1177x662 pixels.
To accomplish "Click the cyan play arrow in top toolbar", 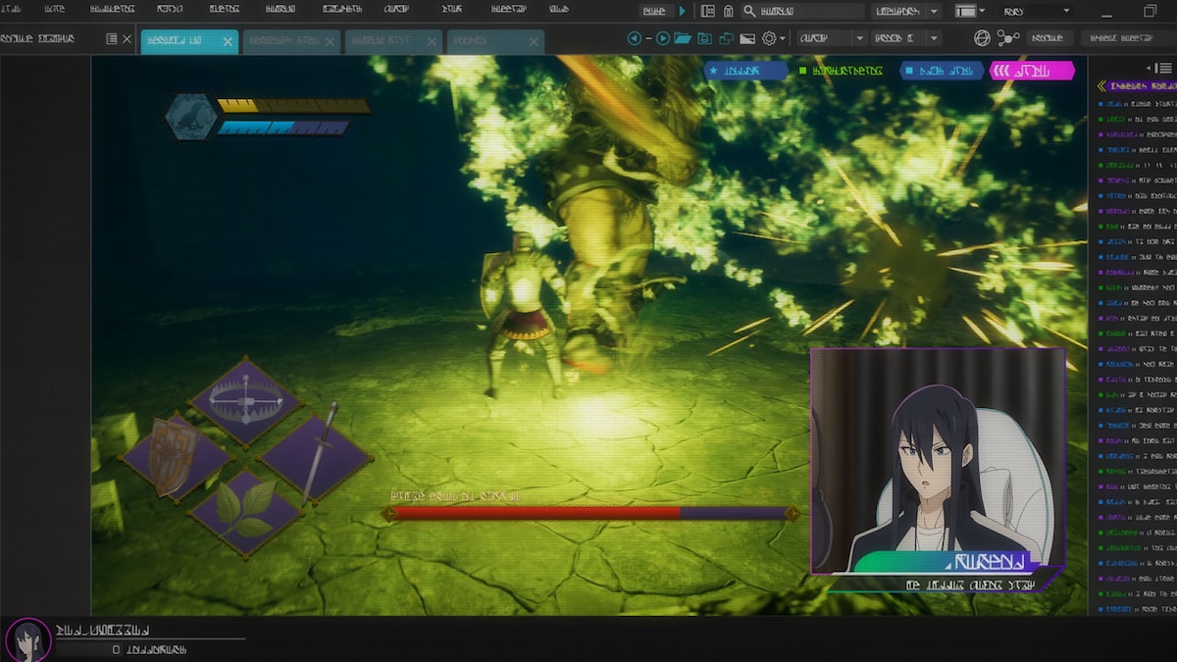I will coord(683,11).
